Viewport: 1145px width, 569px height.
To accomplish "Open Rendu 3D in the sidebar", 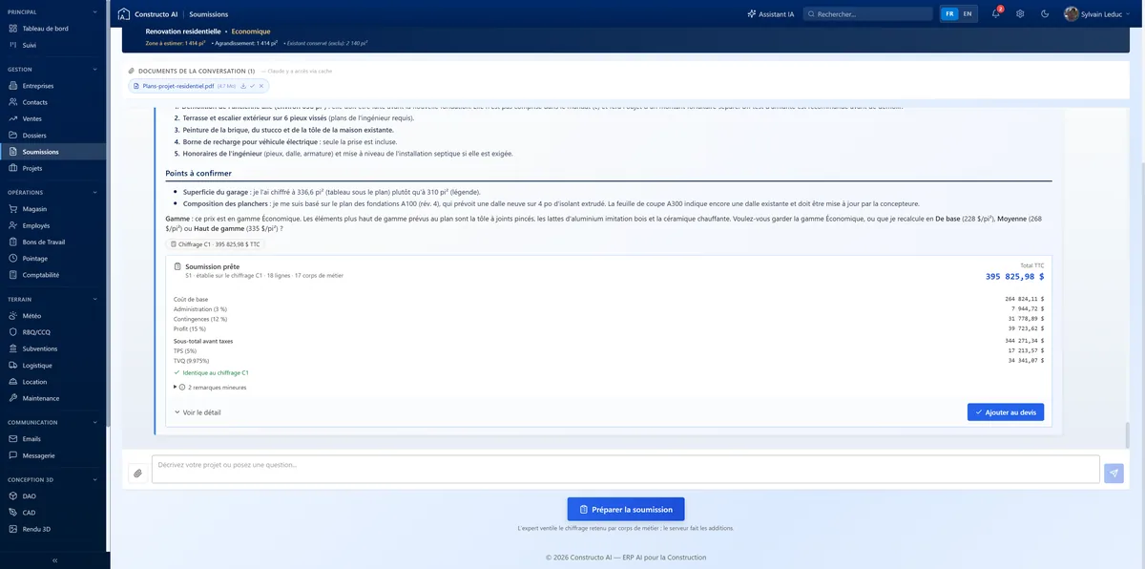I will tap(53, 529).
